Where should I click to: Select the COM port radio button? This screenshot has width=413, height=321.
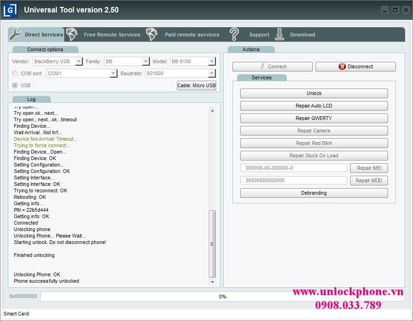click(x=15, y=73)
